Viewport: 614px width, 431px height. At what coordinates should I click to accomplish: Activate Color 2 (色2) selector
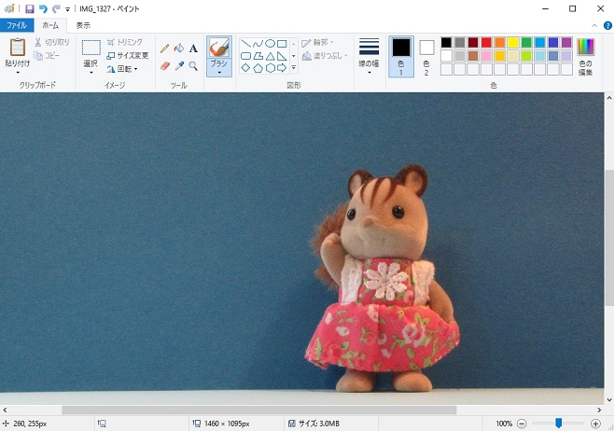426,57
